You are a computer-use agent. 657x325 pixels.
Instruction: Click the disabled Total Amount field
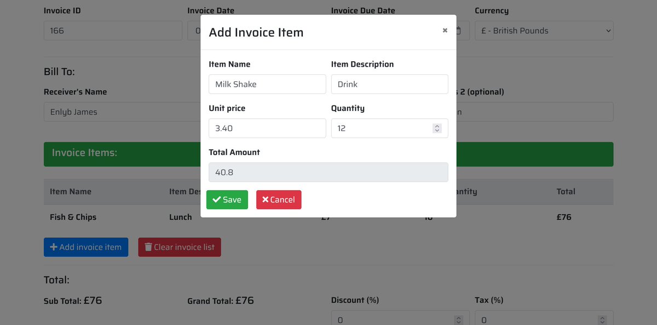(328, 172)
